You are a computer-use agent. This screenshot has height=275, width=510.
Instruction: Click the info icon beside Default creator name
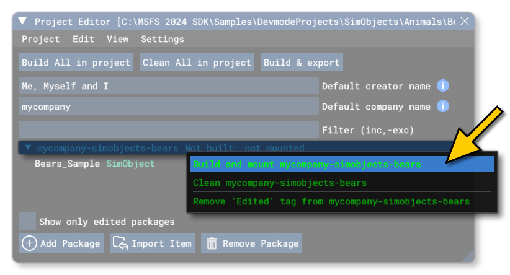[443, 86]
